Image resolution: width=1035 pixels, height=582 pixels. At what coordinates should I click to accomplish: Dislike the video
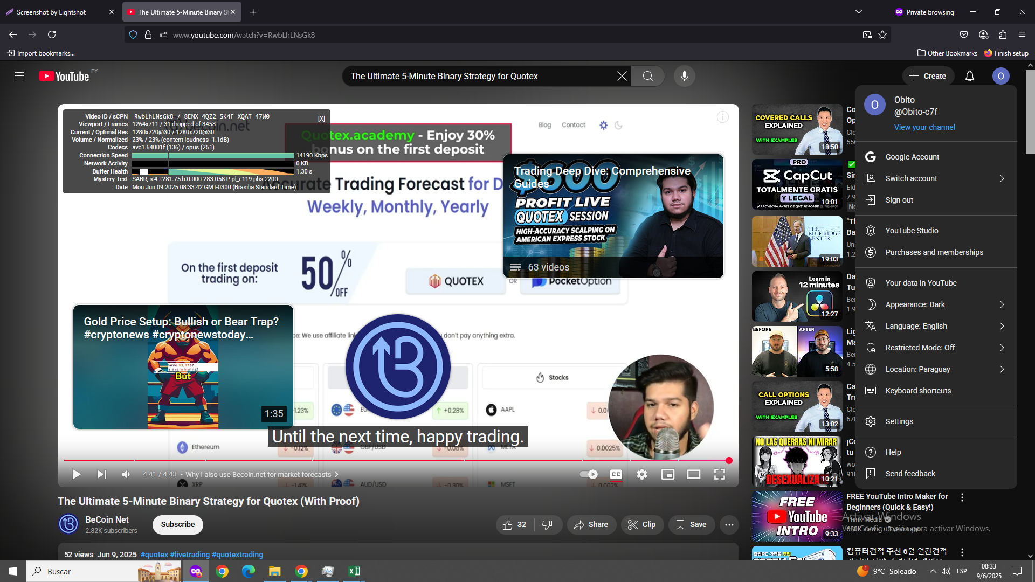click(548, 525)
